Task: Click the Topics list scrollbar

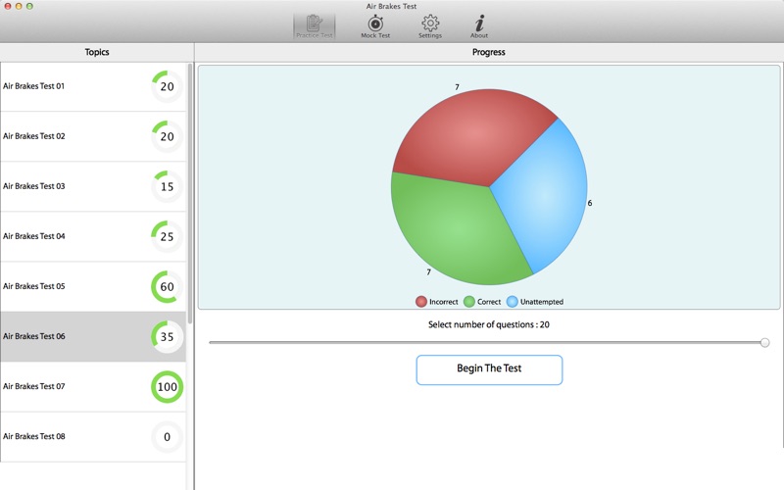Action: (x=189, y=193)
